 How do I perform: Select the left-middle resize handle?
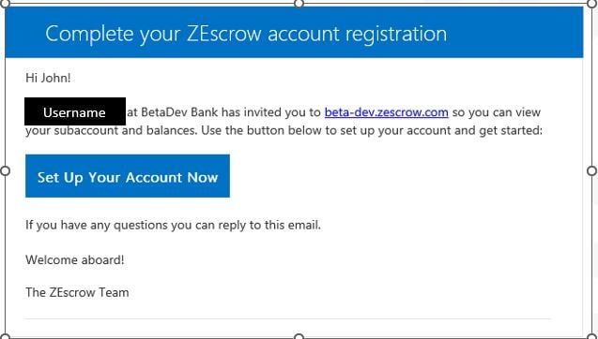tap(5, 170)
